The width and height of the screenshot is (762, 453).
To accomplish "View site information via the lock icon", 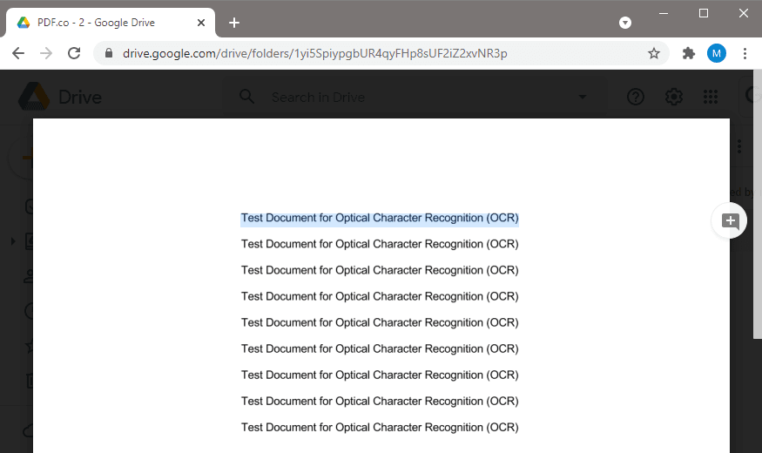I will point(109,53).
